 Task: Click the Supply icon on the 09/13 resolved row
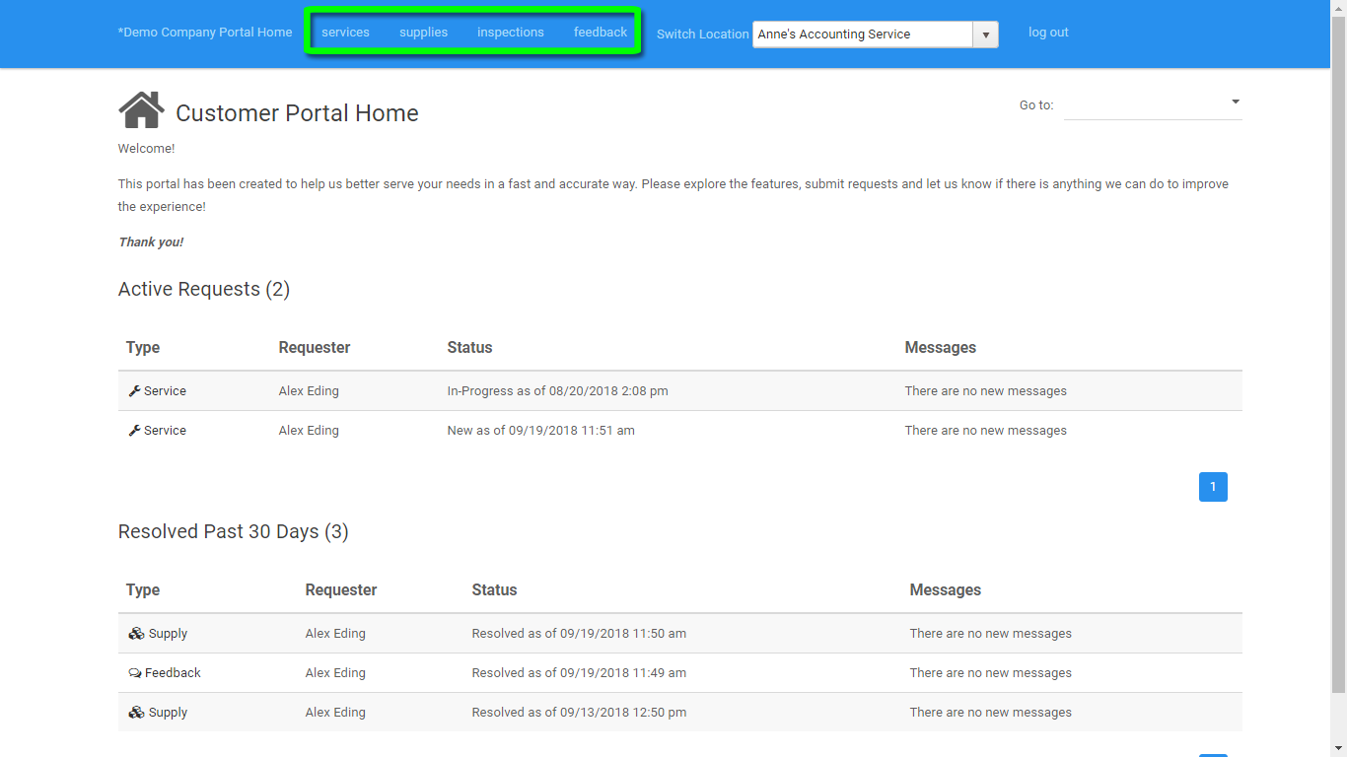pyautogui.click(x=136, y=712)
